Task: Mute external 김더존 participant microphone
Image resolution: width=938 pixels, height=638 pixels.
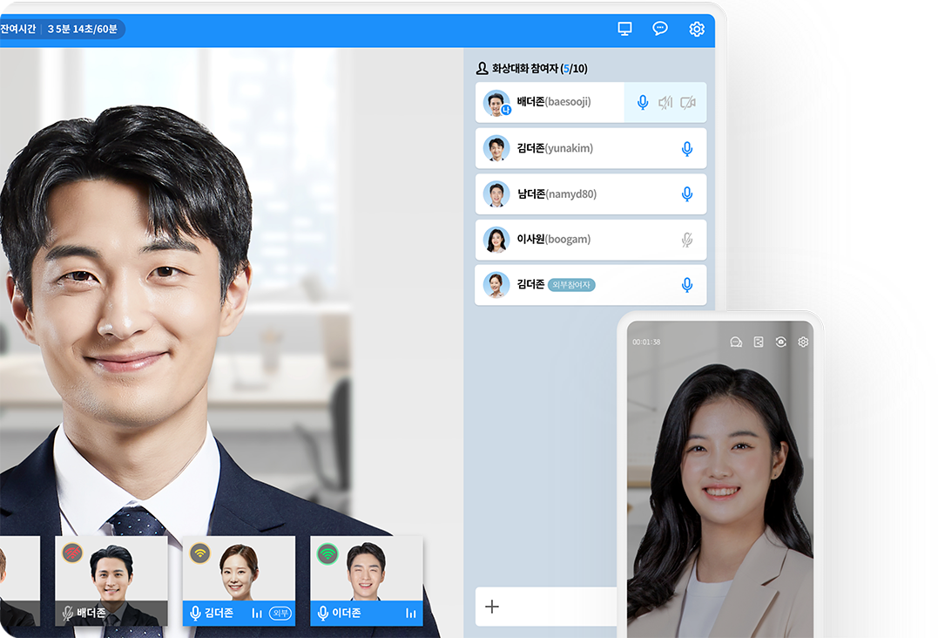Action: (687, 285)
